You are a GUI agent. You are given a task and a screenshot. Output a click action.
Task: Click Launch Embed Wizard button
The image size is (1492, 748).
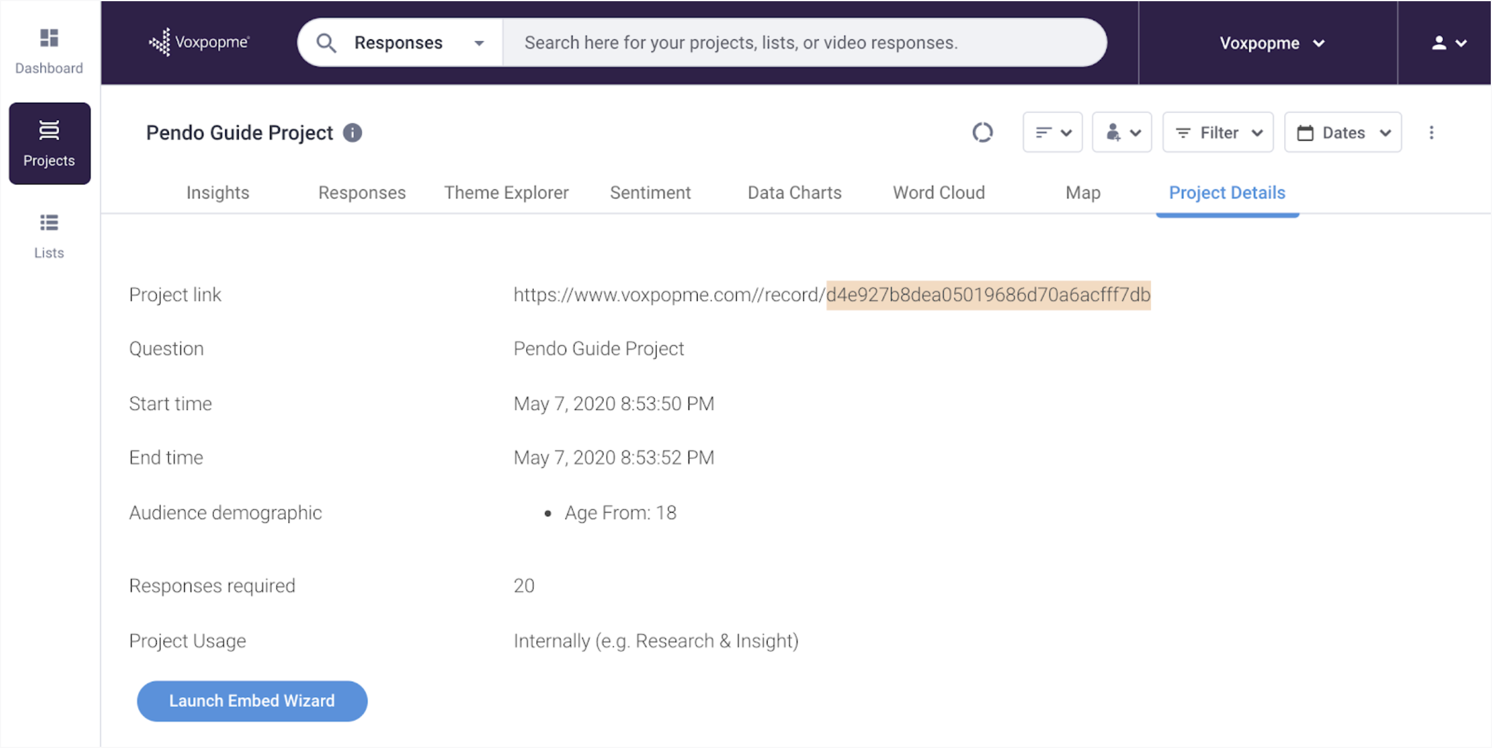tap(252, 701)
